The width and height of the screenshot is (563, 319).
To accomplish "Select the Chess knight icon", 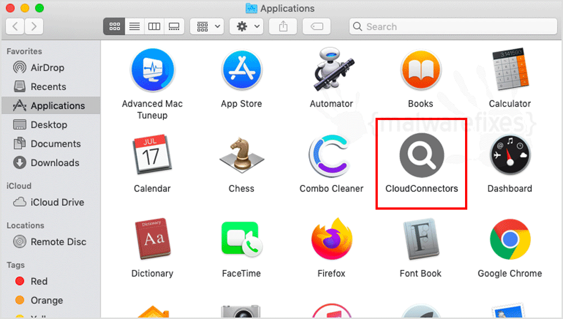I will [242, 155].
